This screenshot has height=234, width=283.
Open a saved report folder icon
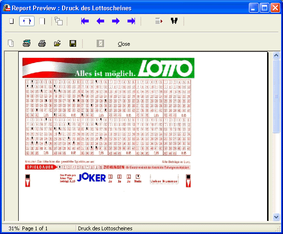pyautogui.click(x=57, y=43)
